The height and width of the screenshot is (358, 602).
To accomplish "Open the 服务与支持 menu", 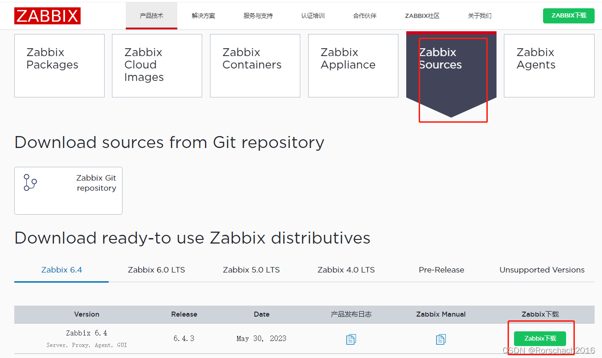I will (258, 16).
